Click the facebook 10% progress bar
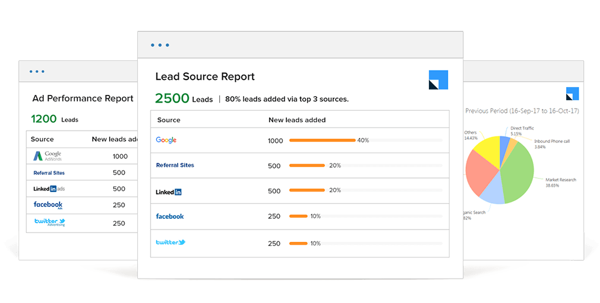600x303 pixels. (298, 216)
